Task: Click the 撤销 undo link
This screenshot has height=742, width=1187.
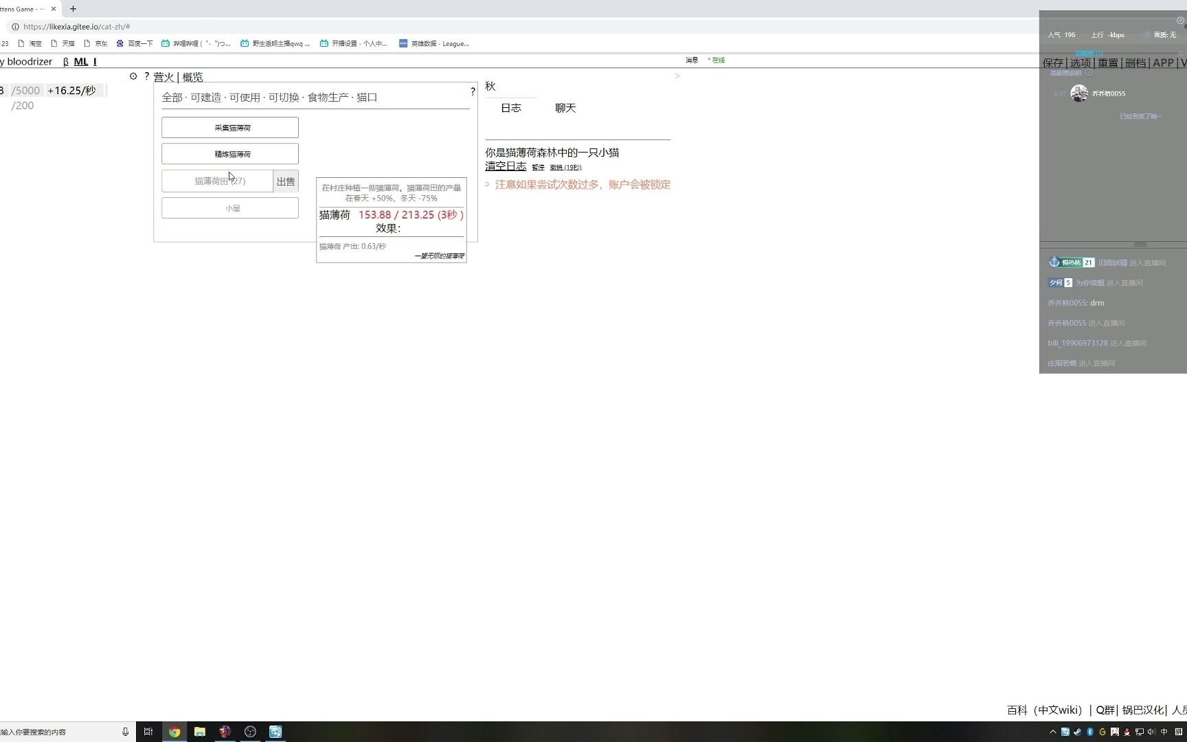Action: (x=565, y=167)
